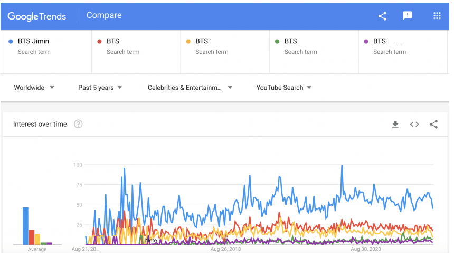Click the Note marker on the chart
454x257 pixels.
151,241
